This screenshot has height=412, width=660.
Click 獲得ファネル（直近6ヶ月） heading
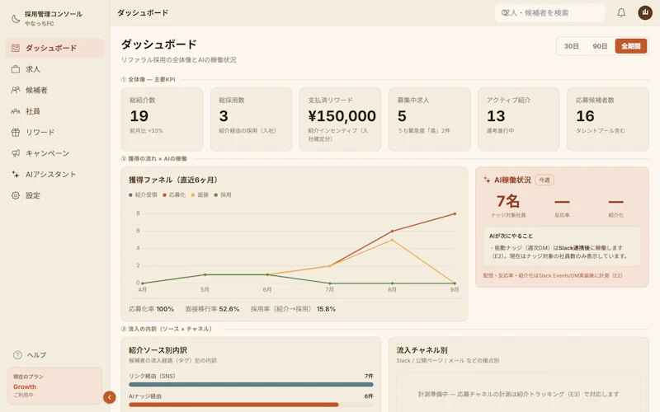point(174,180)
